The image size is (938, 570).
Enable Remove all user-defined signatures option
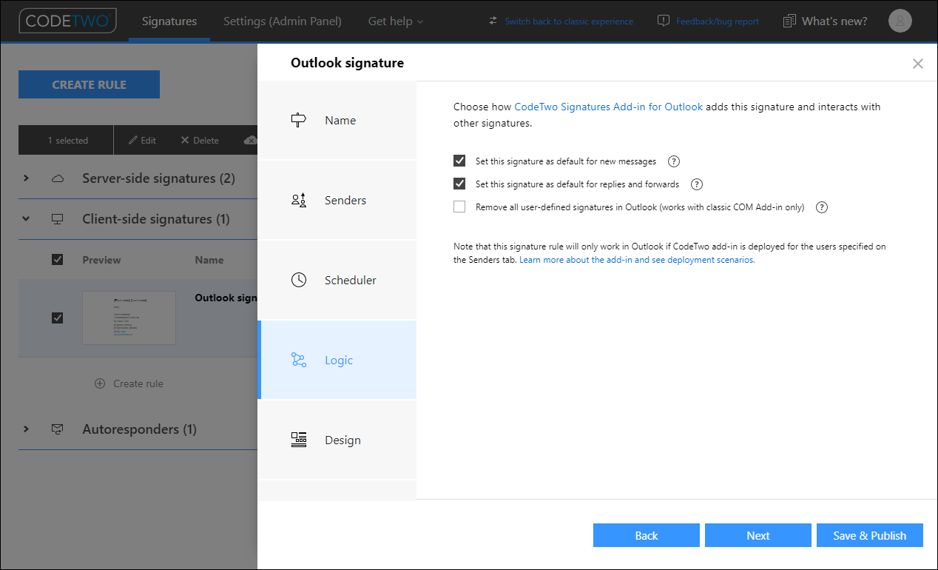(x=459, y=207)
